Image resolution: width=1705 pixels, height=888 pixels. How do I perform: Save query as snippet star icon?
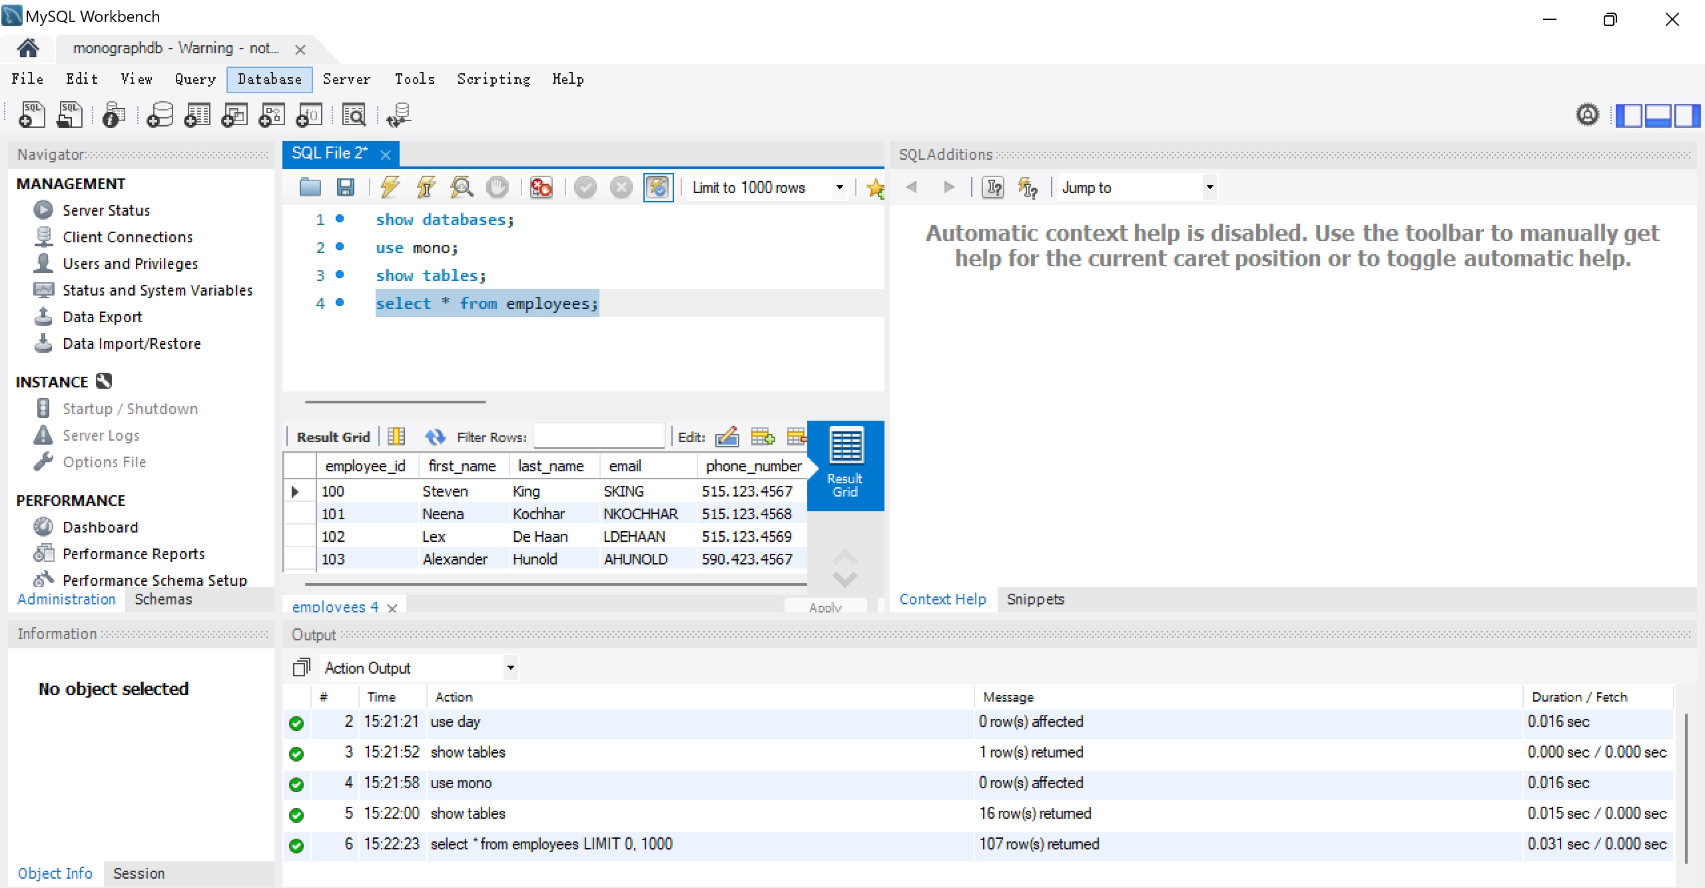[875, 188]
